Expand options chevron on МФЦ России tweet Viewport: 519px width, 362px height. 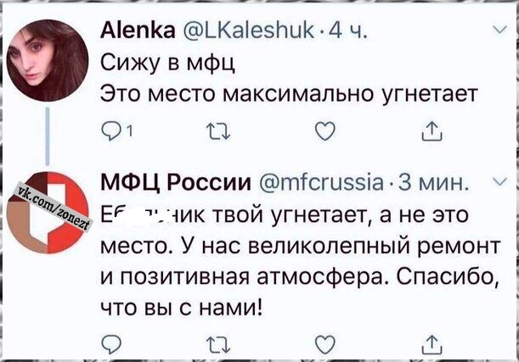(500, 181)
